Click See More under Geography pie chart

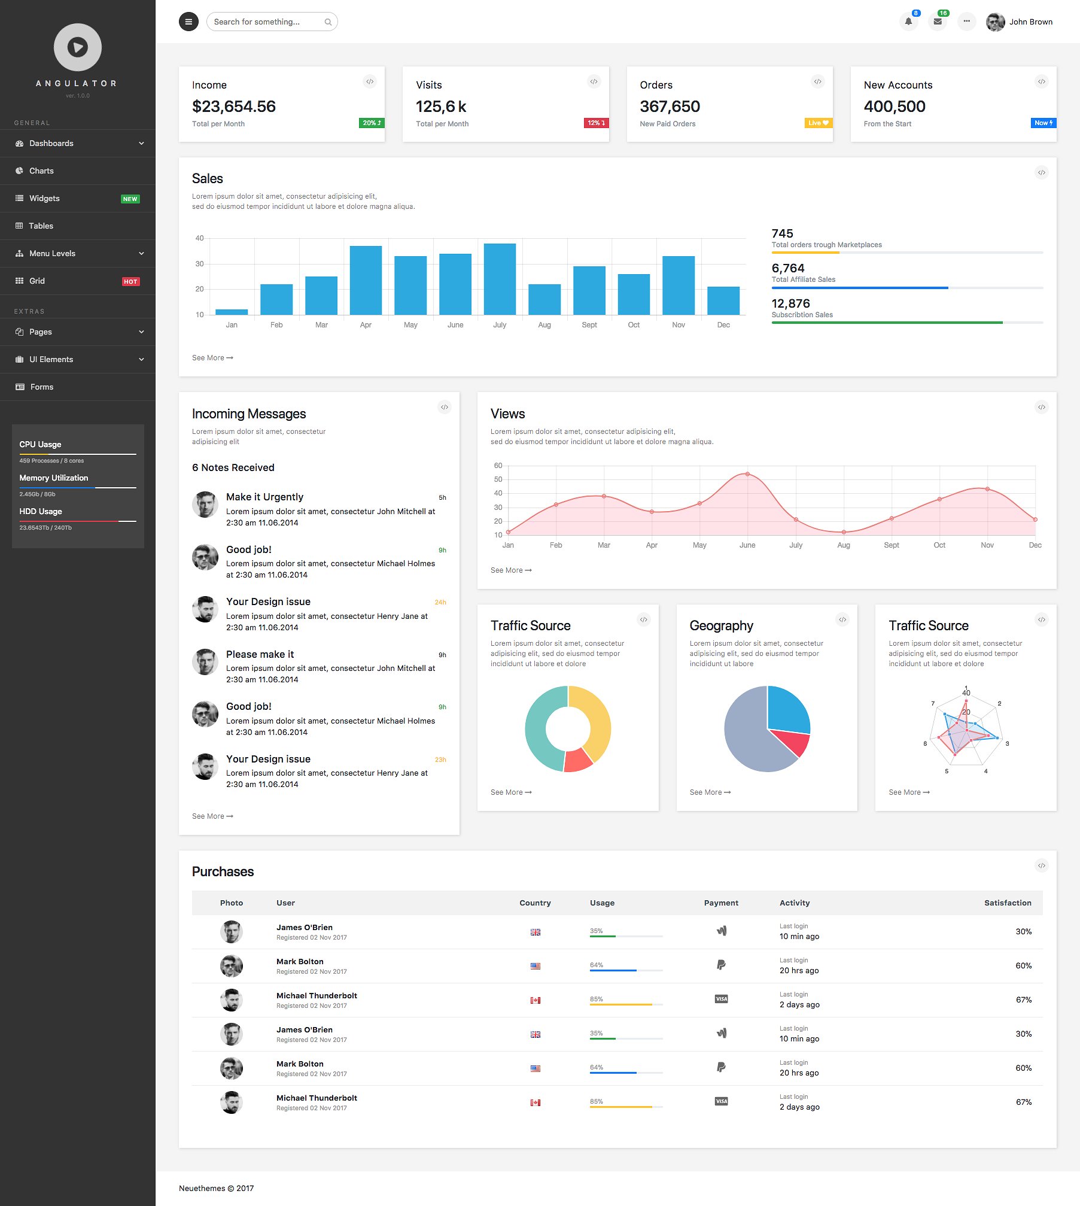pyautogui.click(x=710, y=792)
